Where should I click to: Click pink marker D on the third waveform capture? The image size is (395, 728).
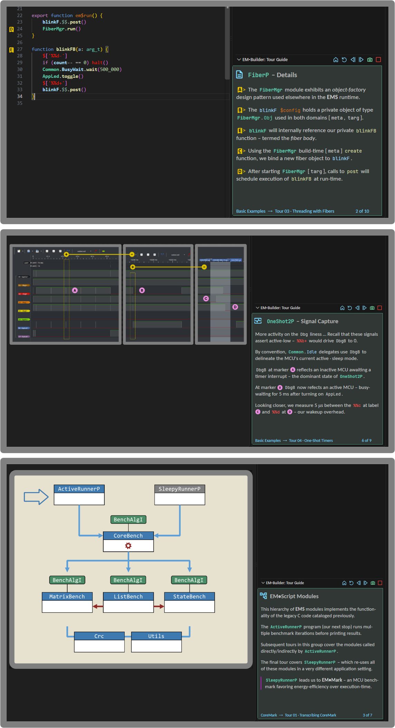point(235,307)
